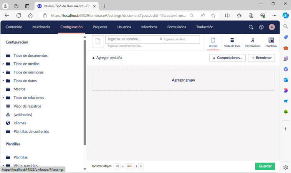Screen dimensions: 291x173
Task: Expand Tipos de relaciones tree node
Action: click(3, 98)
